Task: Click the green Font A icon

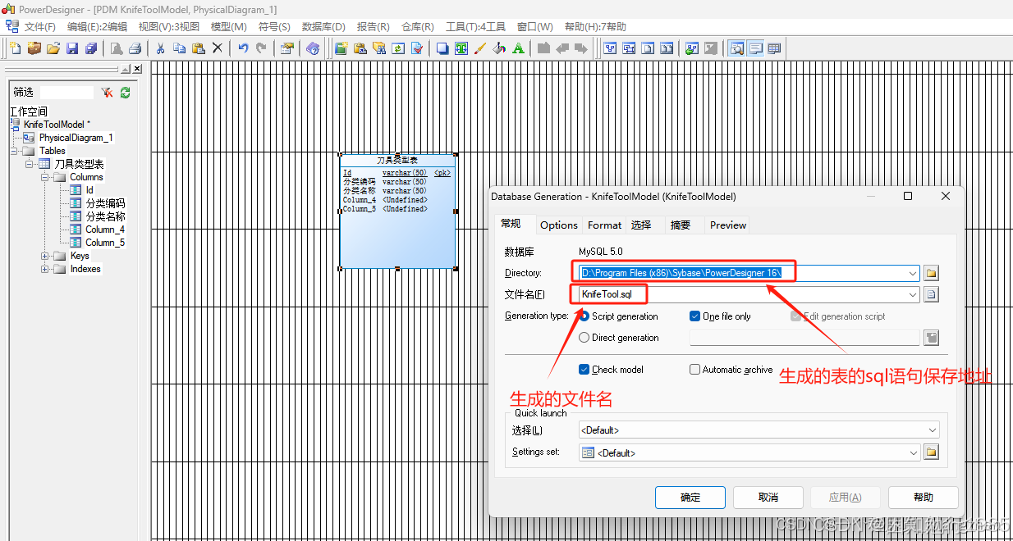Action: 518,48
